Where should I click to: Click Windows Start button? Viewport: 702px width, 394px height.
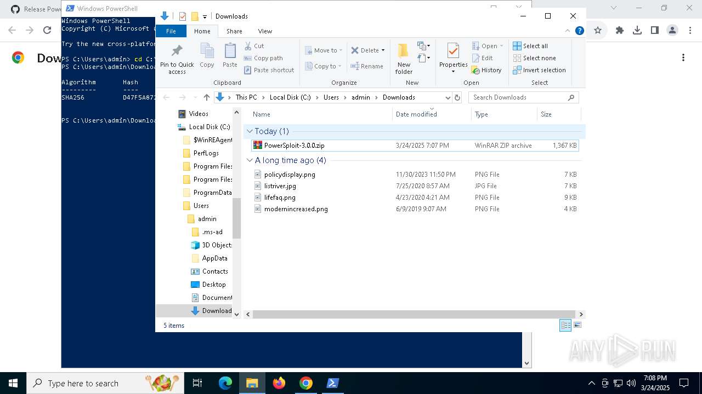point(13,383)
